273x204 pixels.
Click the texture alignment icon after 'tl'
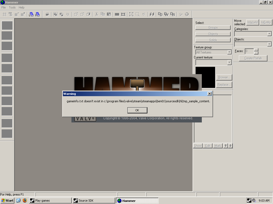pos(152,14)
